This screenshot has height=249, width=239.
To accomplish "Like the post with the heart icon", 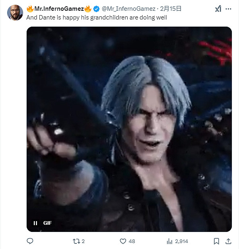I will (123, 241).
